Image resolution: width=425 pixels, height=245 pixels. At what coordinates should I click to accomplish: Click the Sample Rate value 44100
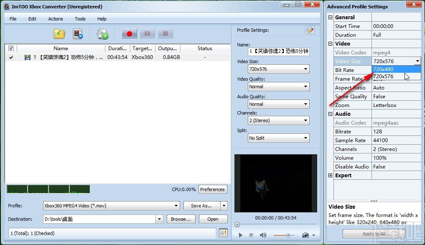[x=396, y=140]
